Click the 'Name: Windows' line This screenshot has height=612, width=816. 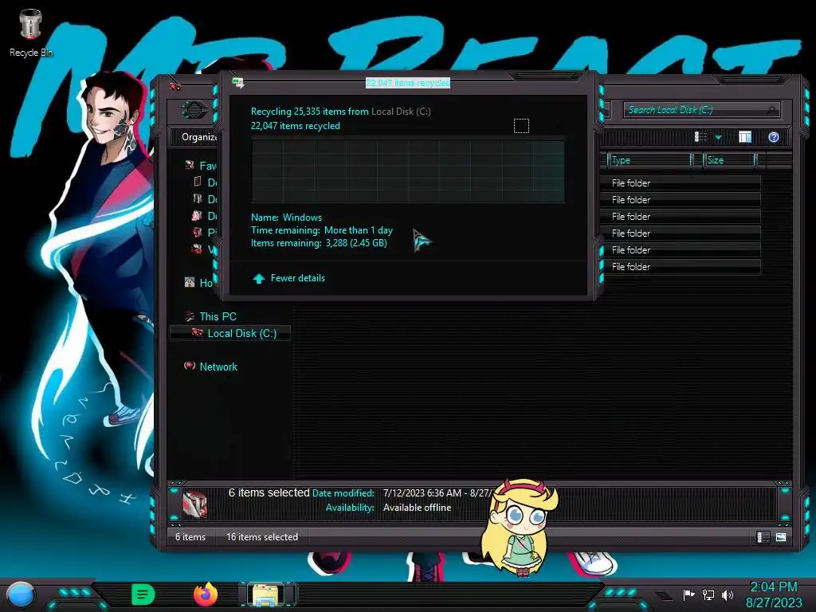coord(286,218)
